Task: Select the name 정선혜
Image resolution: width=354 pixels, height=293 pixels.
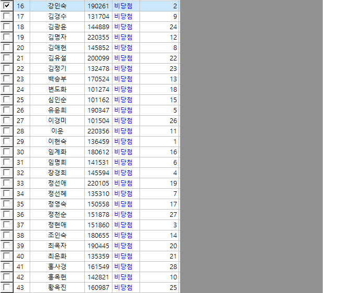Action: pyautogui.click(x=57, y=194)
